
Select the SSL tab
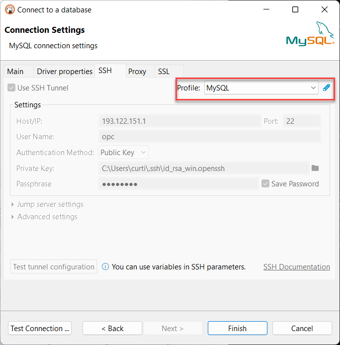coord(164,72)
